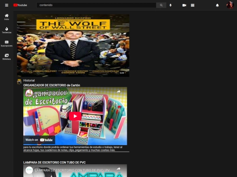
Task: Go to Inicio in sidebar
Action: [x=7, y=17]
